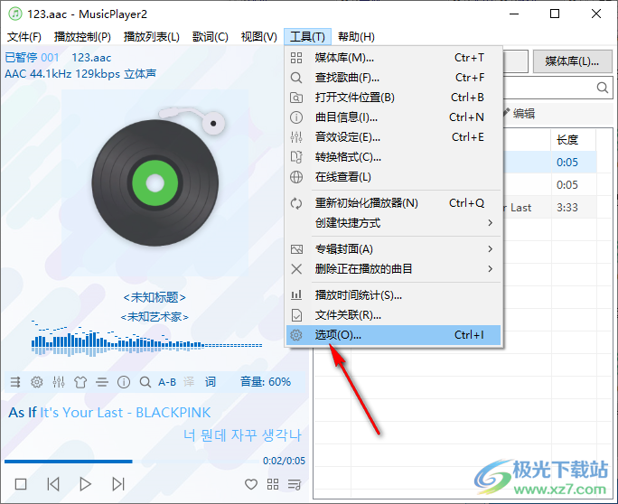Open settings gear icon in player toolbar
The height and width of the screenshot is (504, 618).
(x=37, y=382)
